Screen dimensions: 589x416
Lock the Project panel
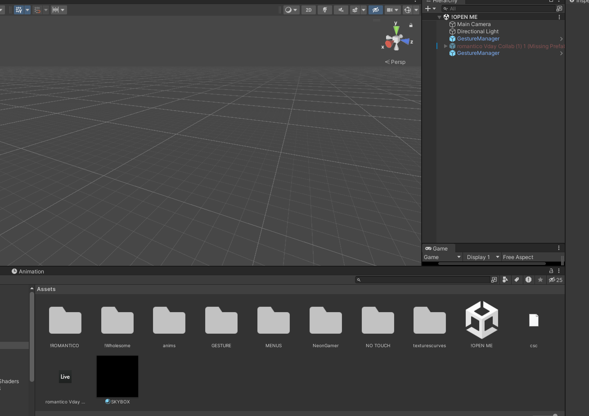[x=551, y=271]
